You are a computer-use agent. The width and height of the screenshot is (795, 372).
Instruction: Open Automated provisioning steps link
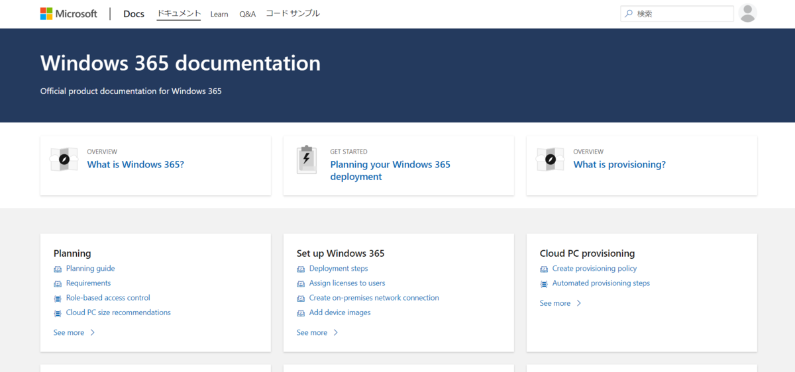point(601,283)
